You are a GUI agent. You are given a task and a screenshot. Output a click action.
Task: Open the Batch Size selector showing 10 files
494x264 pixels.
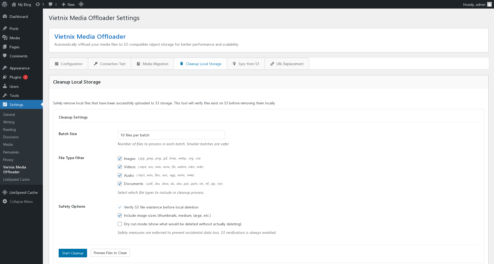point(171,135)
